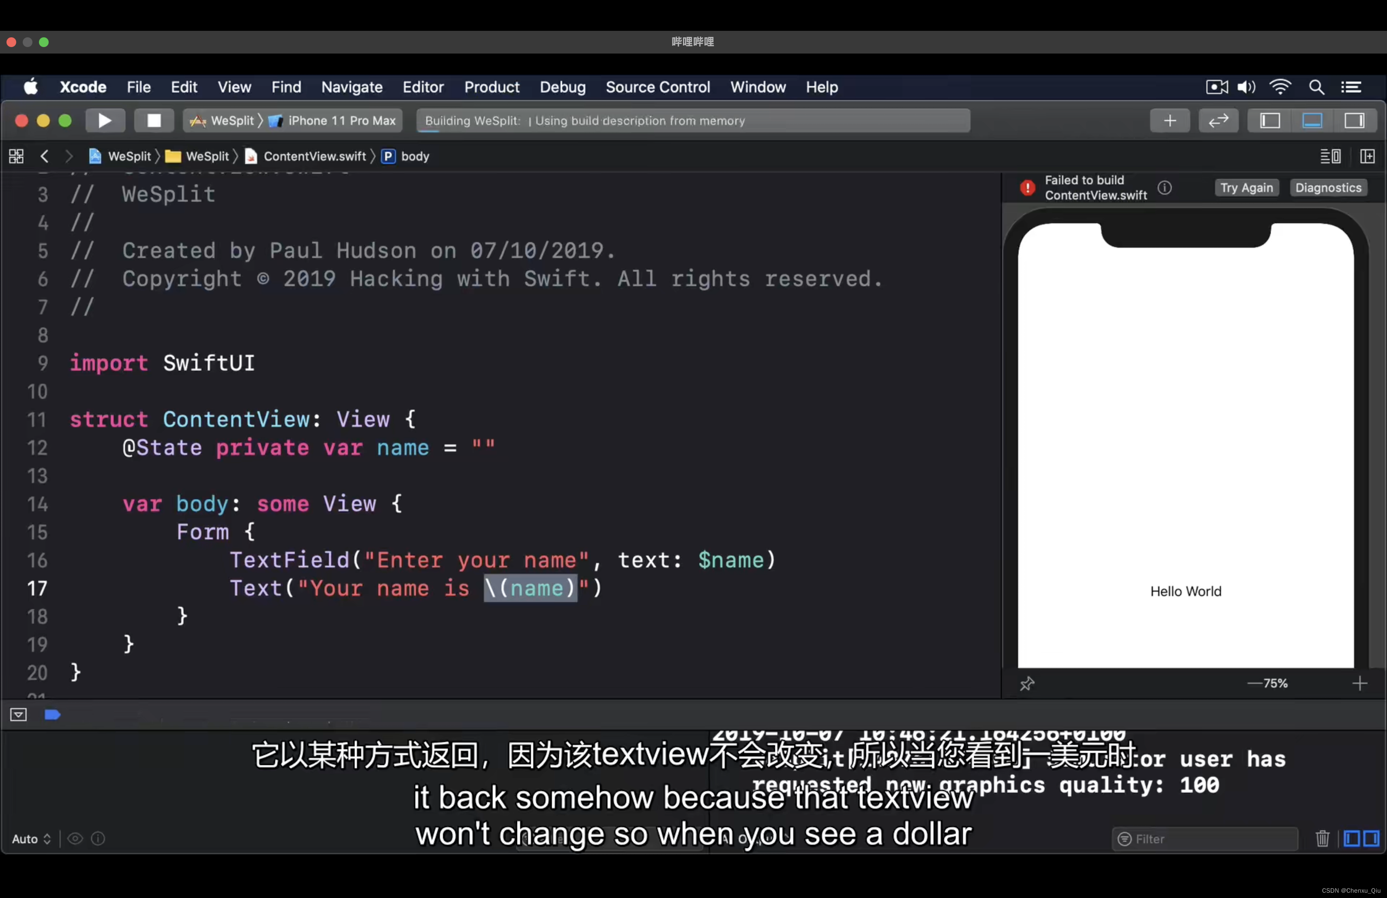Click the Stop build button
This screenshot has height=898, width=1387.
pos(154,120)
